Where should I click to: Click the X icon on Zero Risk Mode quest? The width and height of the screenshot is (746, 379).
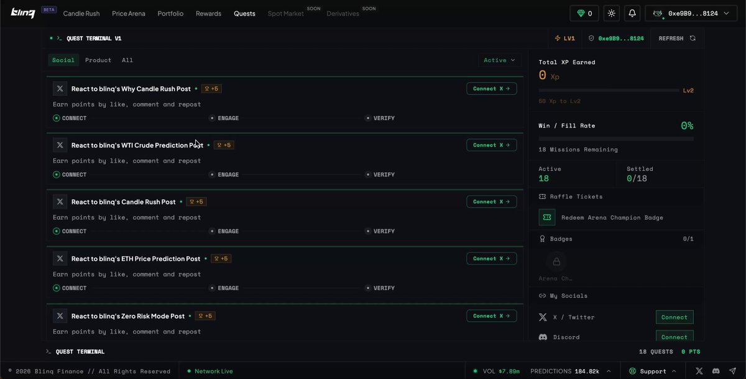60,316
